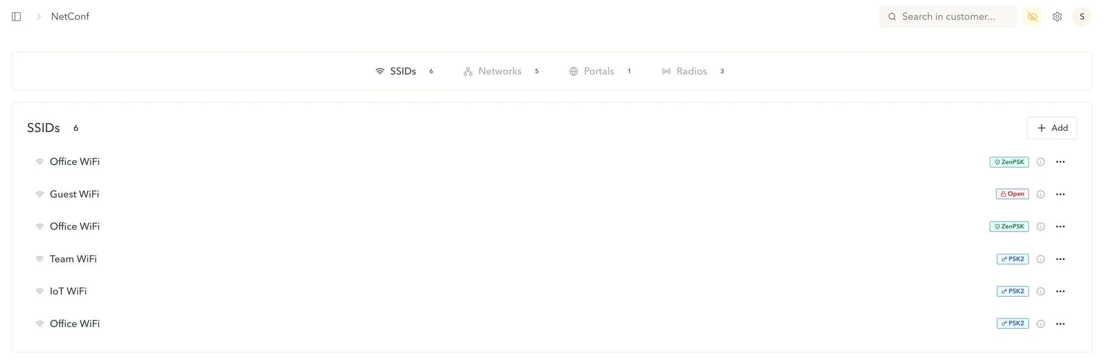Click the WiFi icon beside Team WiFi
Viewport: 1109px width, 363px height.
[40, 259]
